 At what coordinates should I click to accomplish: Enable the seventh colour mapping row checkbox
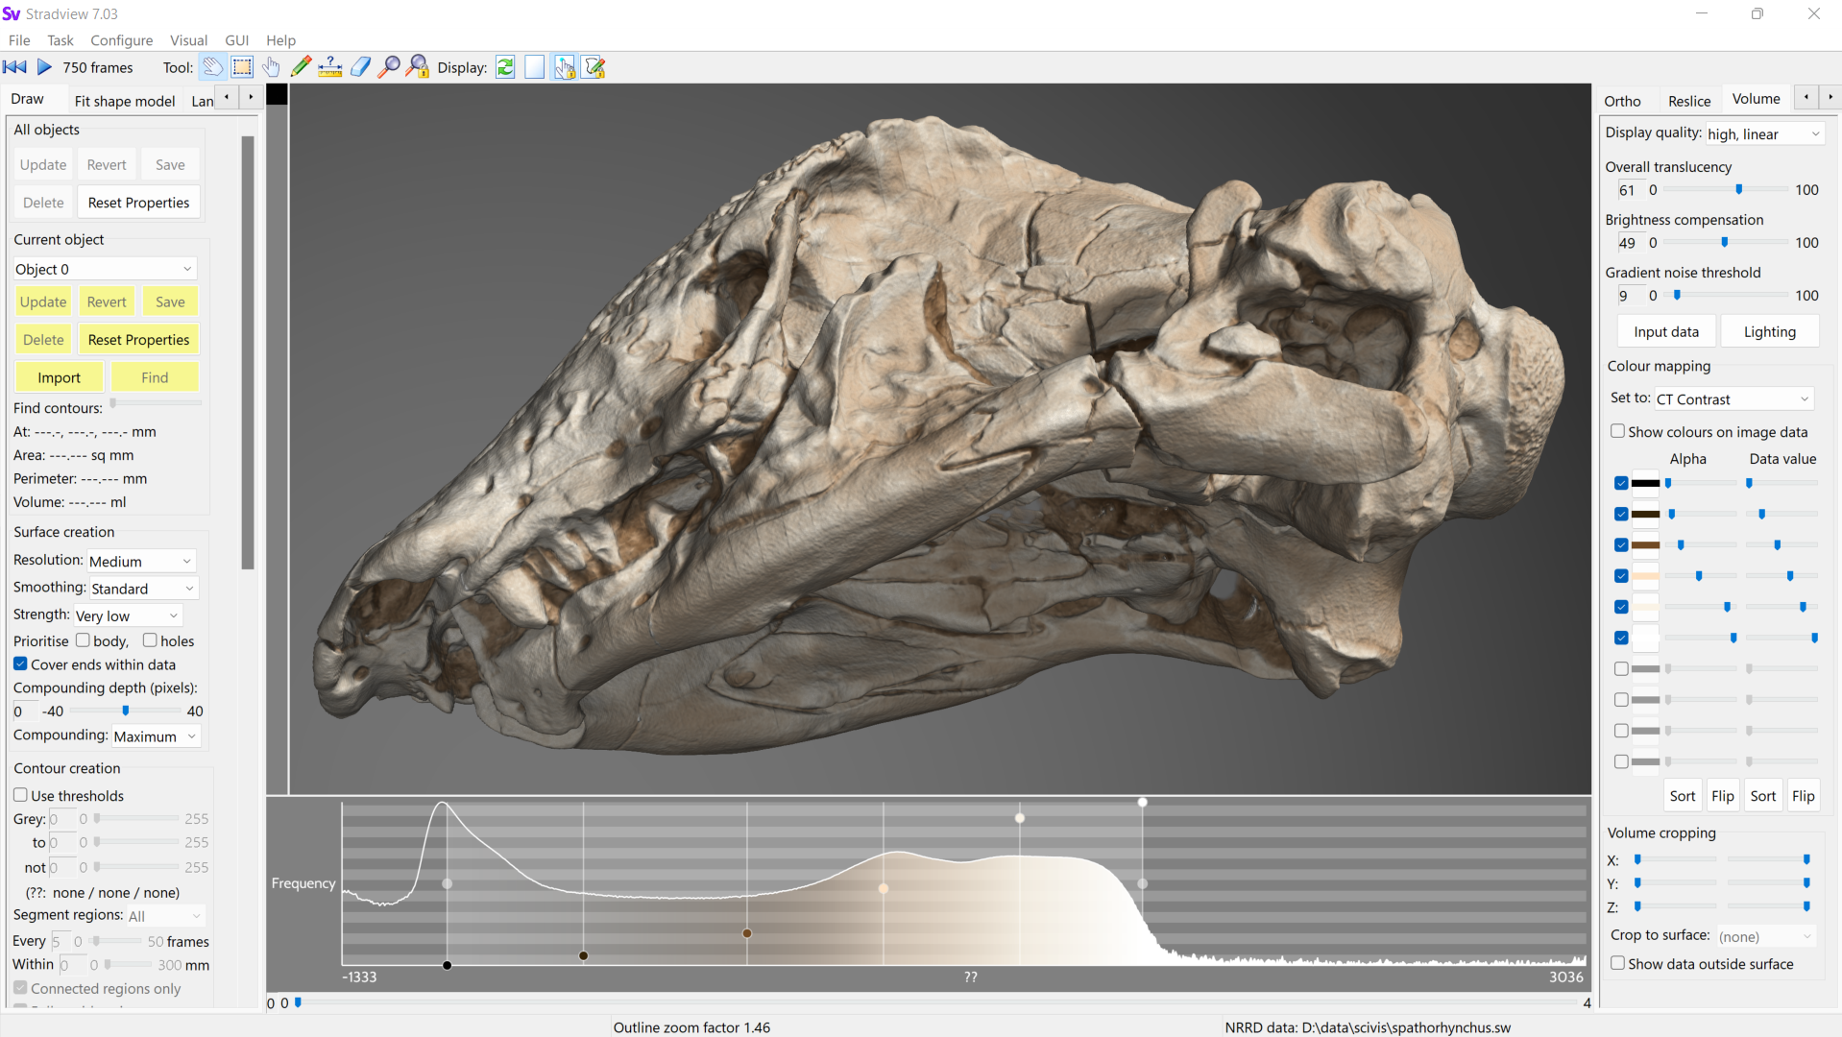1621,668
